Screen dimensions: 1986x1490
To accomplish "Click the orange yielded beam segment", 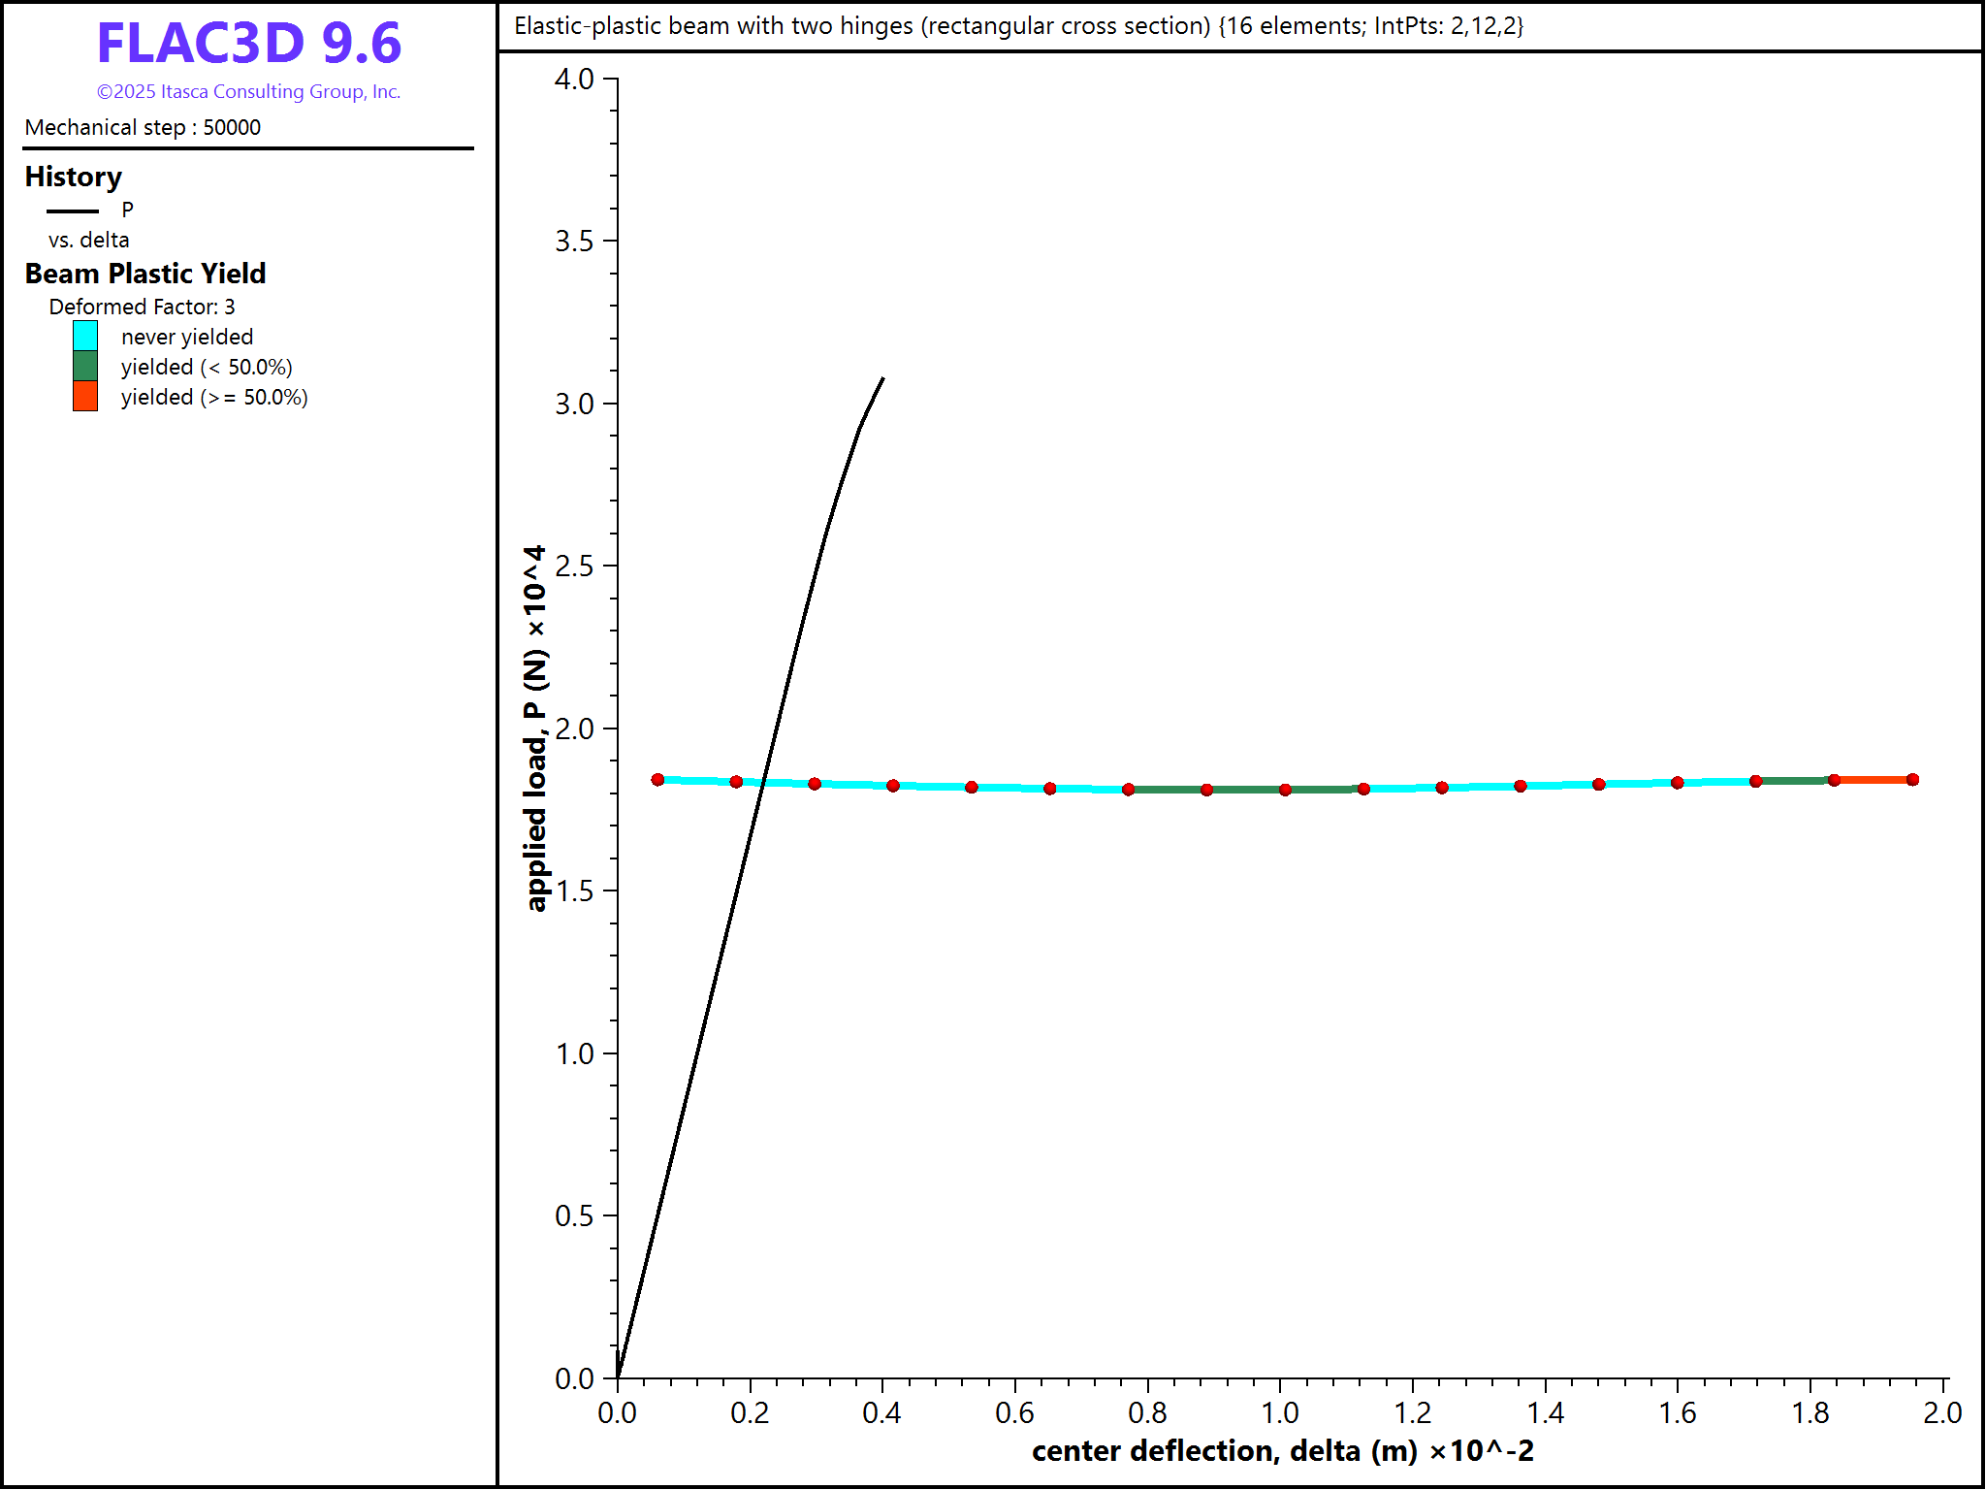I will point(1874,780).
